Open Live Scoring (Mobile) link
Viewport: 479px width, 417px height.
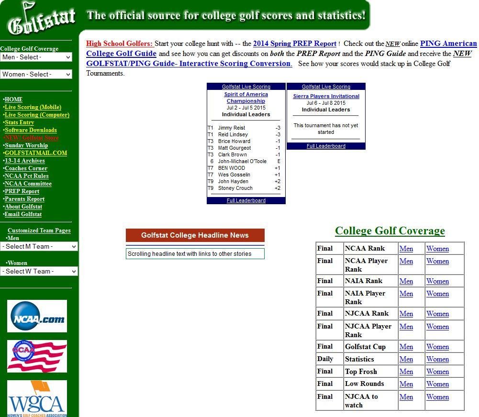[x=33, y=107]
